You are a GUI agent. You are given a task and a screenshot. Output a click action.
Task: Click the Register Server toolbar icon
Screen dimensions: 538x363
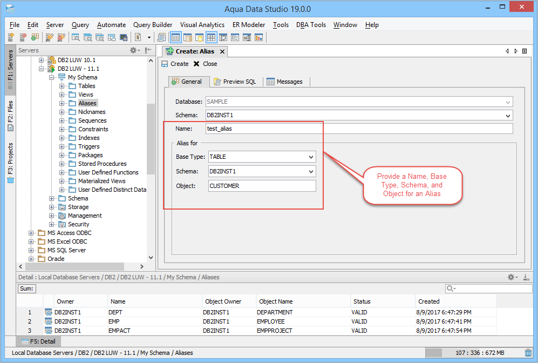[x=11, y=37]
